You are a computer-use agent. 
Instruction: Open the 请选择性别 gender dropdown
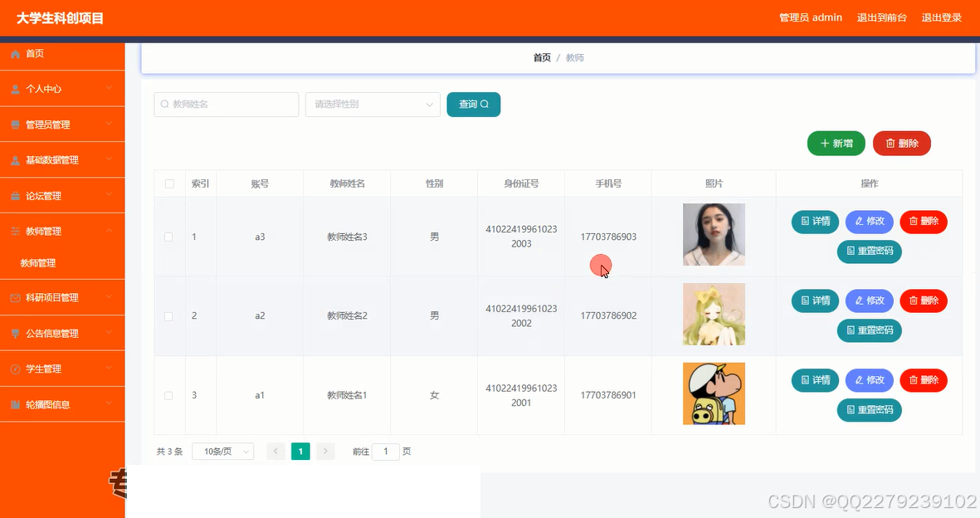pos(372,104)
